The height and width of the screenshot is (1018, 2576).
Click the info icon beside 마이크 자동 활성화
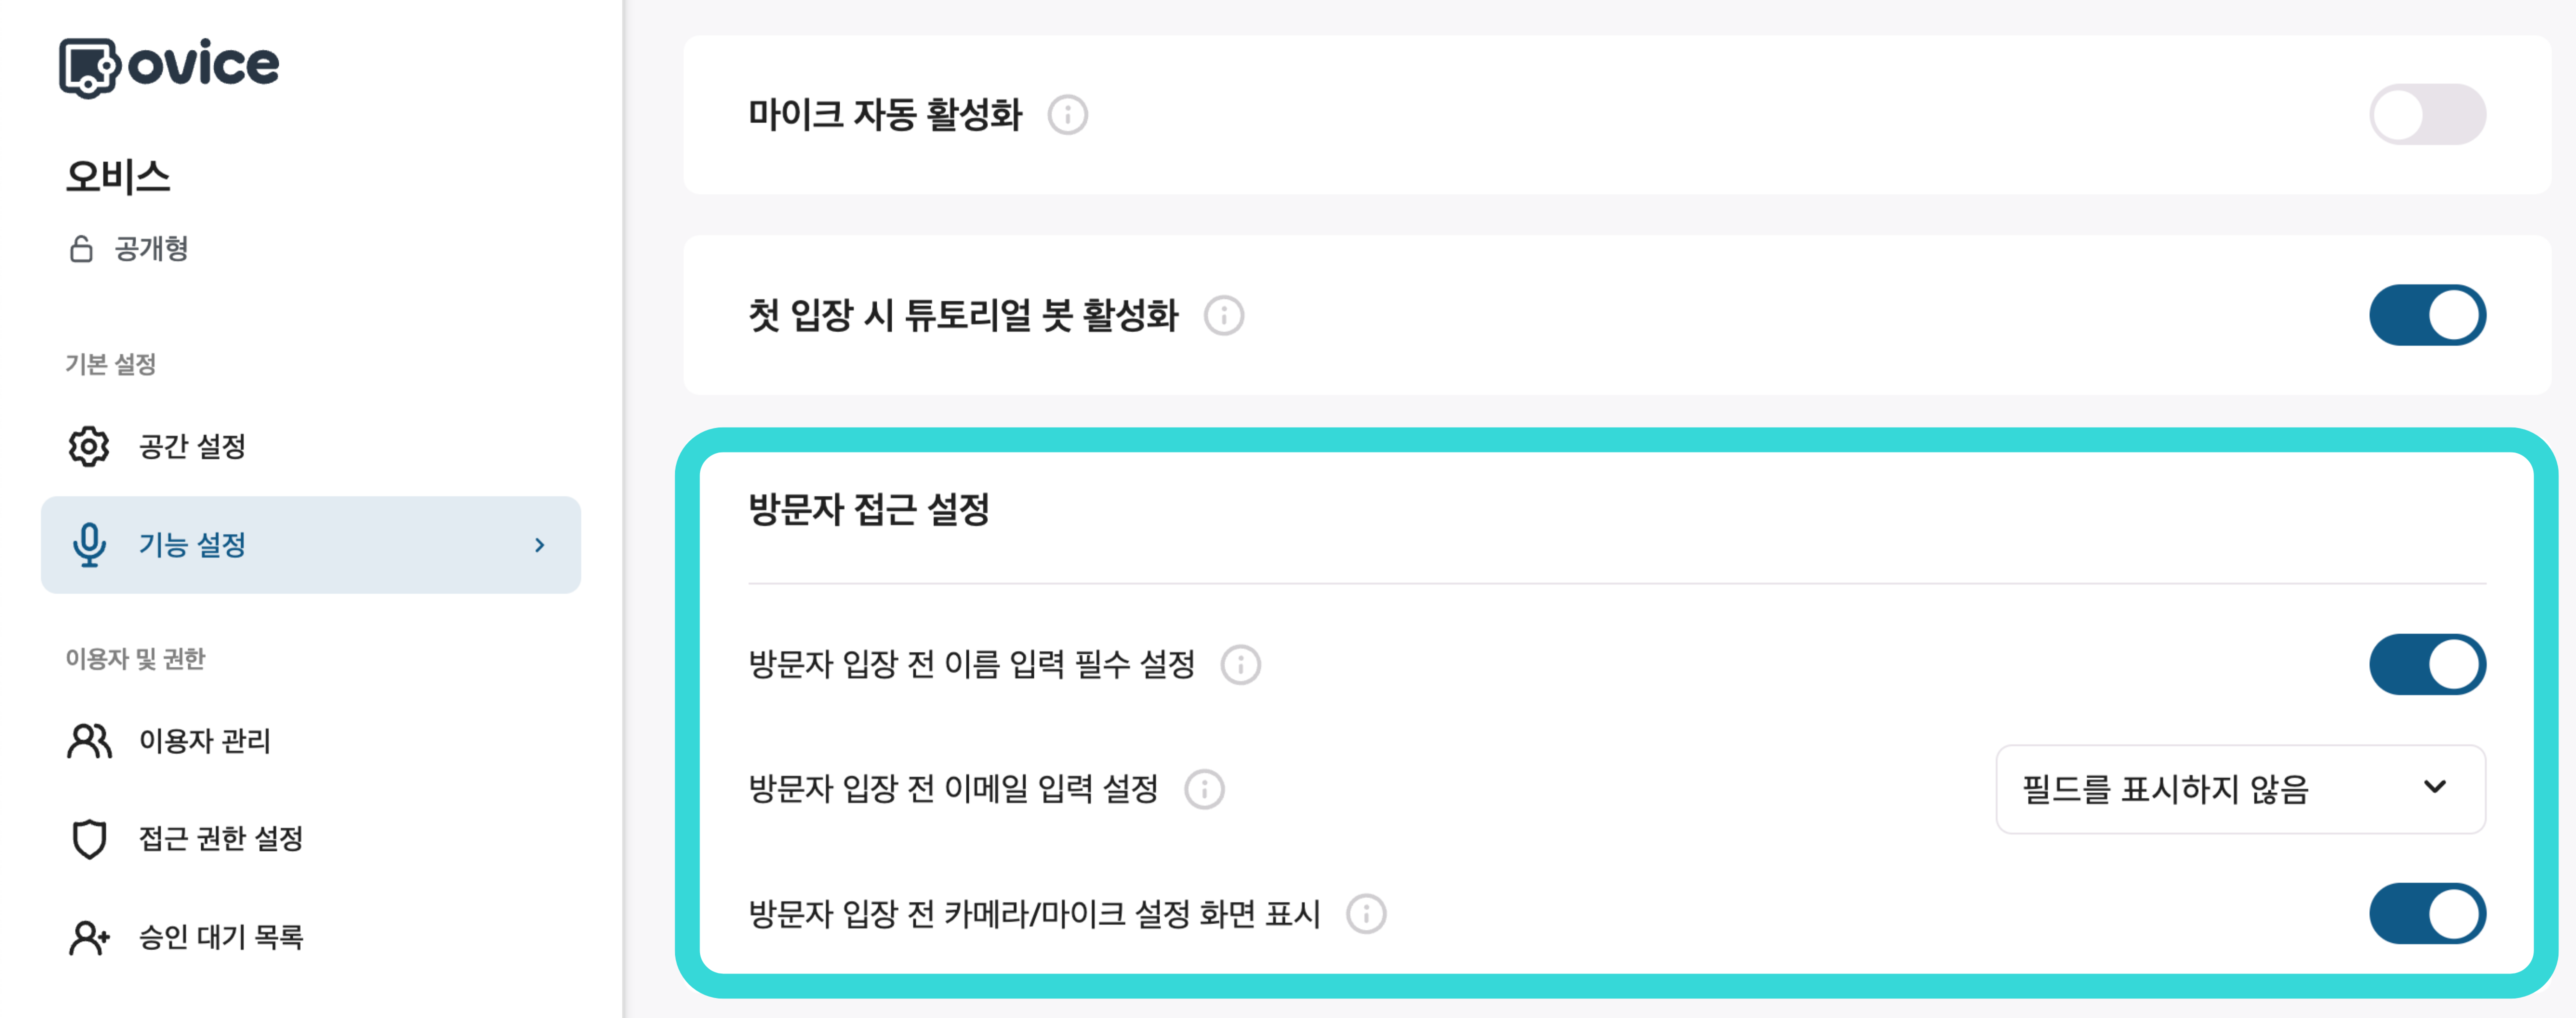[1068, 115]
